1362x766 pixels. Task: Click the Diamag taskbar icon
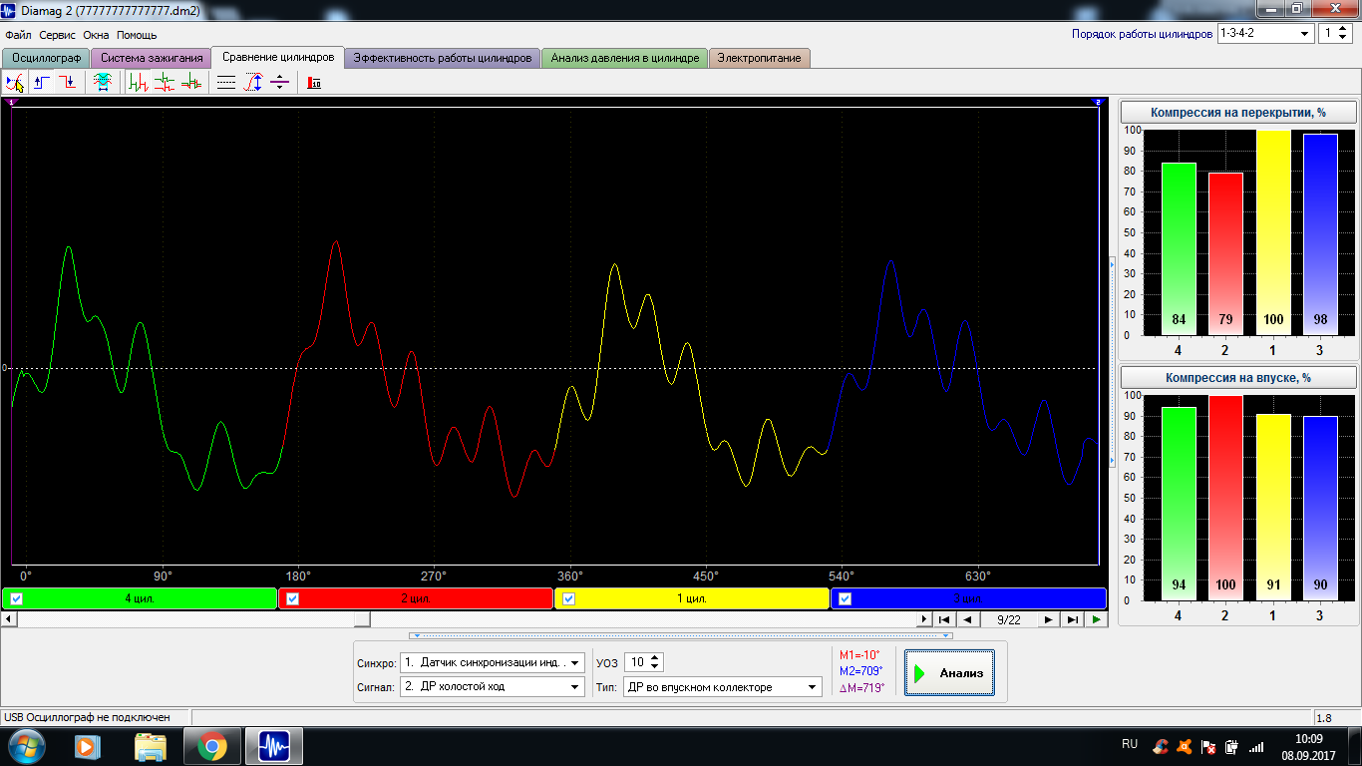[x=274, y=746]
